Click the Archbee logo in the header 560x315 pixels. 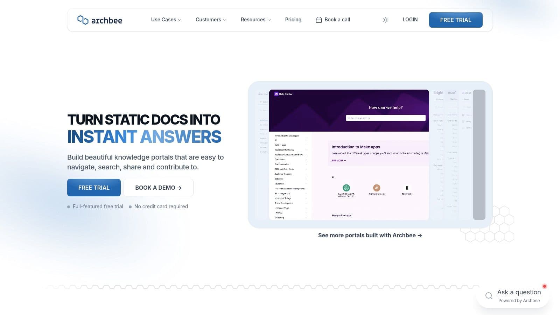pyautogui.click(x=100, y=20)
